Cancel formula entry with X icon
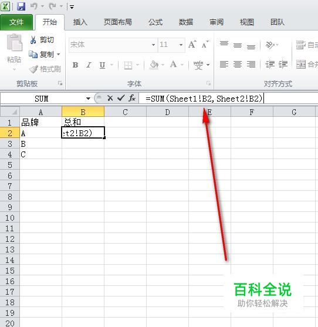Viewport: 318px width, 327px height. point(110,98)
